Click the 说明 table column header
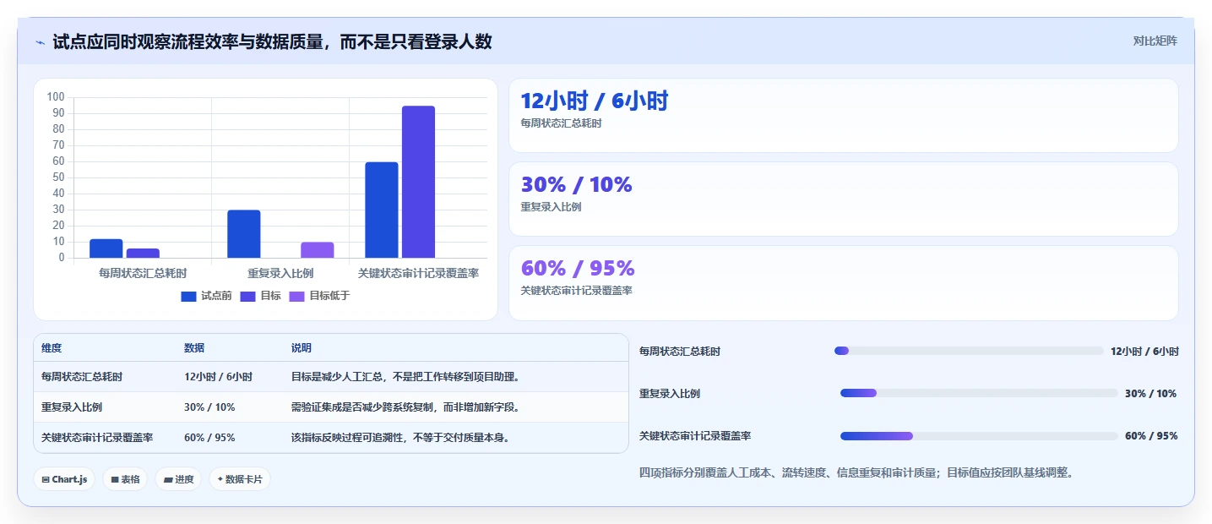 [302, 348]
